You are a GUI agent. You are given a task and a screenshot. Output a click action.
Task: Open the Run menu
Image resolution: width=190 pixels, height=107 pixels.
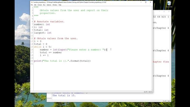44,5
